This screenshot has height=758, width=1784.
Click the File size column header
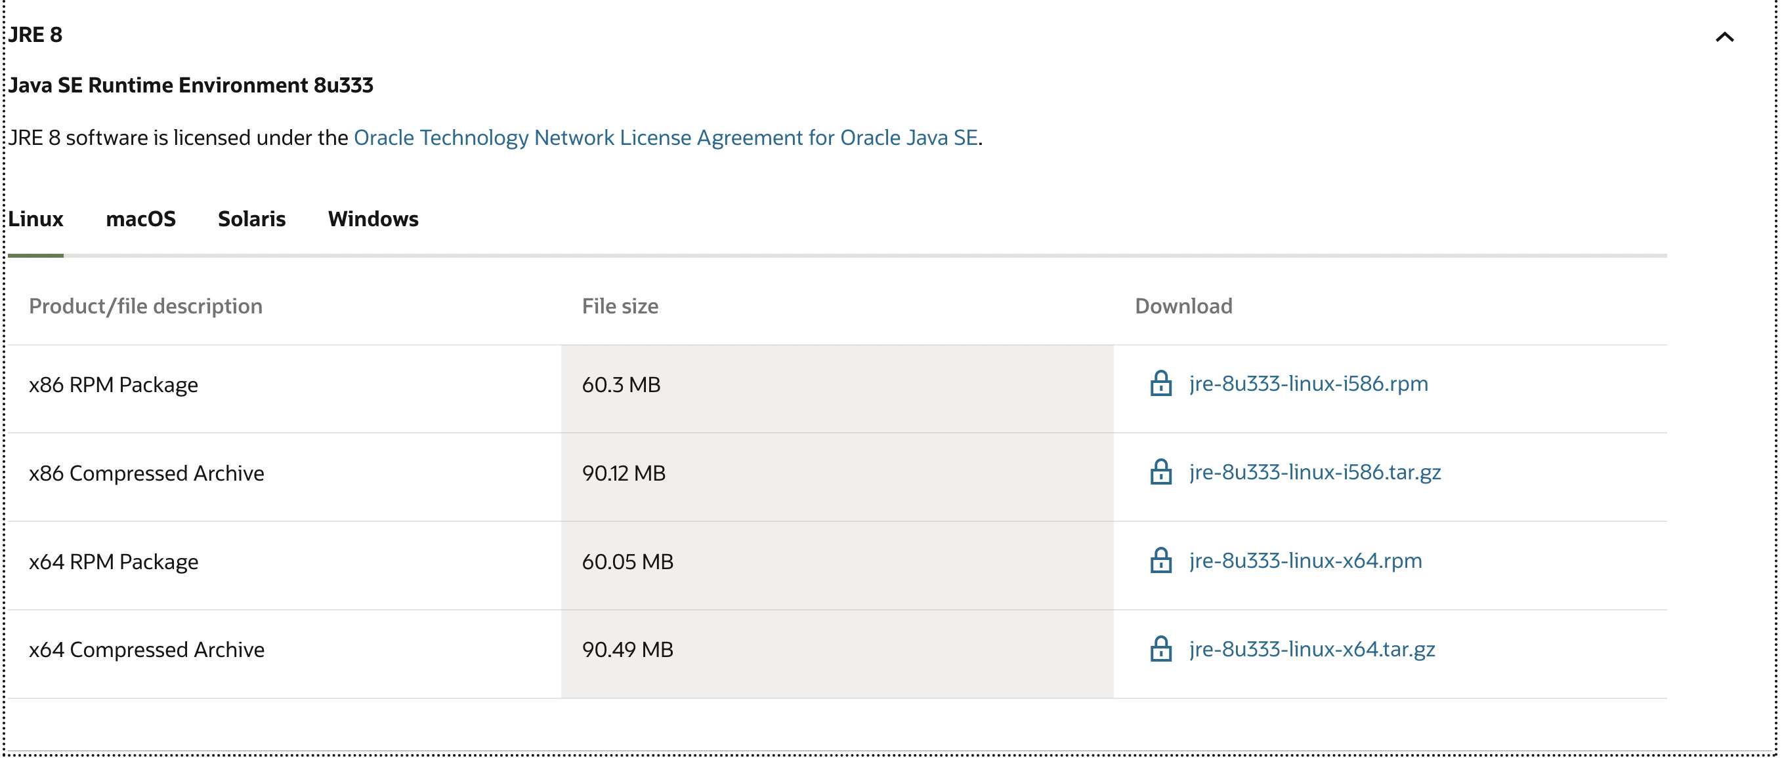point(620,306)
